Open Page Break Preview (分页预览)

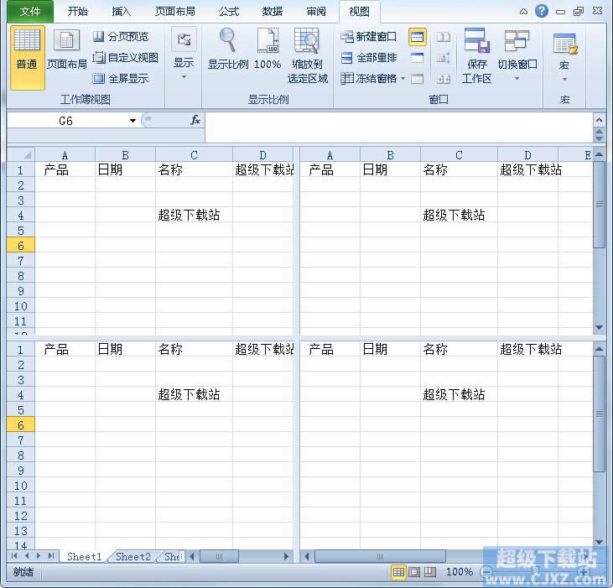(x=121, y=37)
